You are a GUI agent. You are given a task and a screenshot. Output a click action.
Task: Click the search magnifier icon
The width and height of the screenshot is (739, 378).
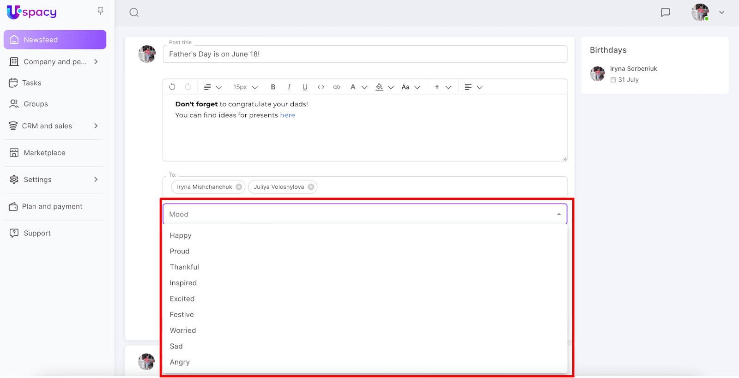click(x=134, y=12)
